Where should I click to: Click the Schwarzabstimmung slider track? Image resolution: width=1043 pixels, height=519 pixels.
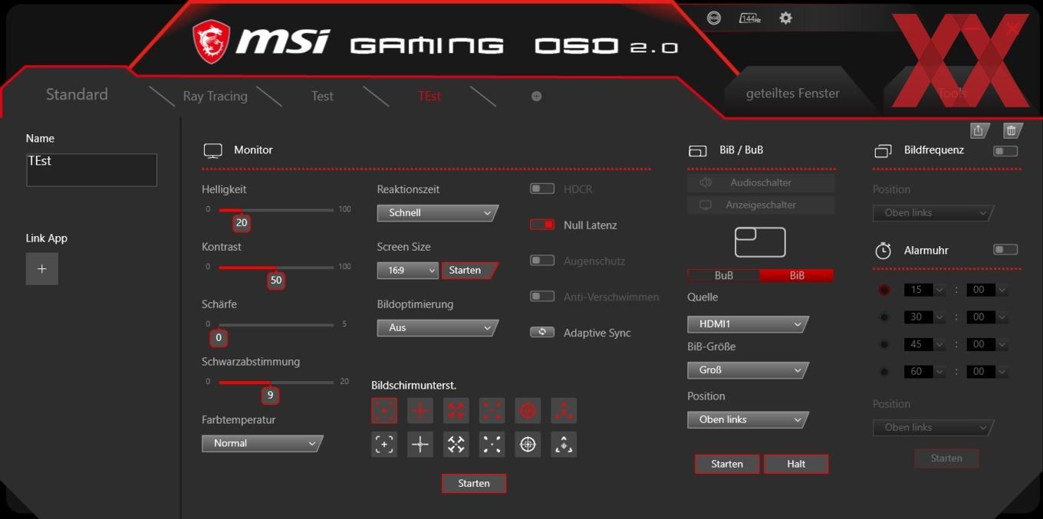[x=276, y=383]
